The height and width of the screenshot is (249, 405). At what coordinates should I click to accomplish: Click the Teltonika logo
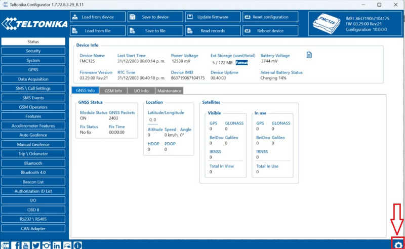(34, 24)
